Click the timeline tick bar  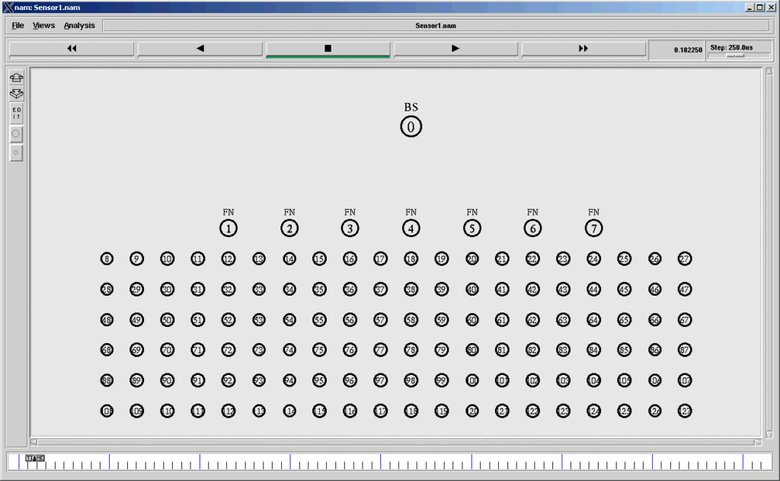(x=391, y=462)
